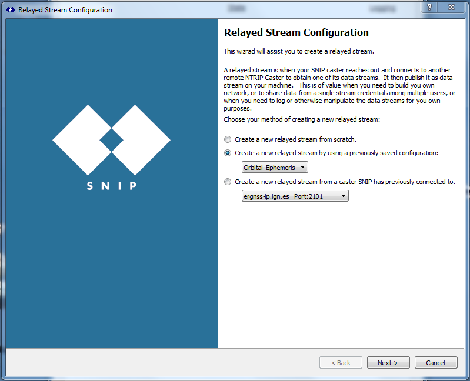This screenshot has width=470, height=381.
Task: Open the ergnss-ip.ign.es Port:2101 caster dropdown
Action: [x=295, y=196]
